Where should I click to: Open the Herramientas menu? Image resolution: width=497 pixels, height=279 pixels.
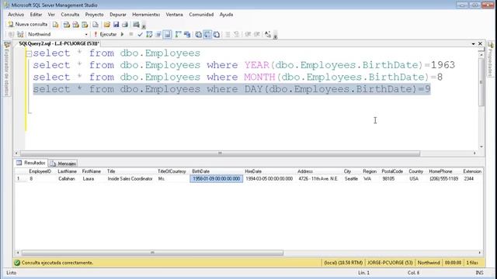tap(146, 15)
